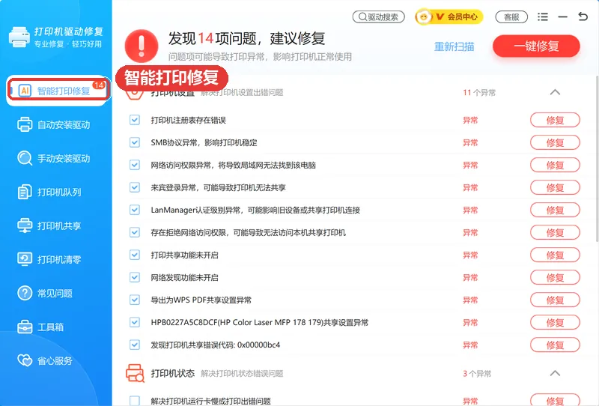Click the 3 个异常 count text
The width and height of the screenshot is (599, 406).
pos(477,374)
